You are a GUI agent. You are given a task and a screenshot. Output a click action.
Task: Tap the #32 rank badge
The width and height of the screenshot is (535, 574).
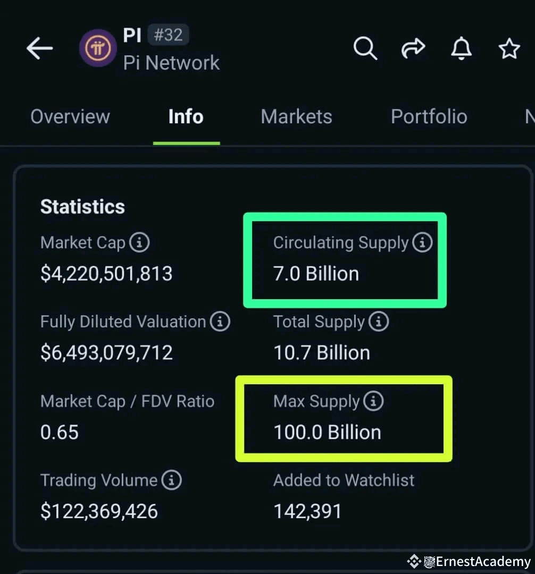click(x=169, y=35)
